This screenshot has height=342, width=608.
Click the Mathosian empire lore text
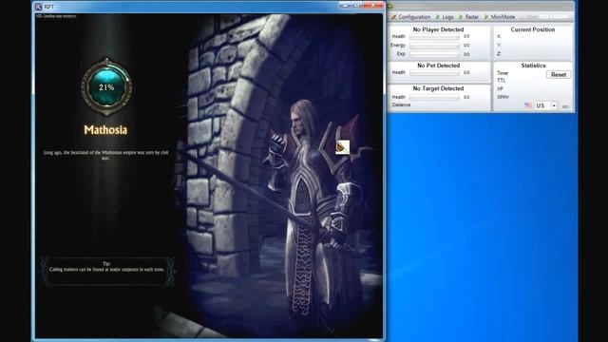105,155
